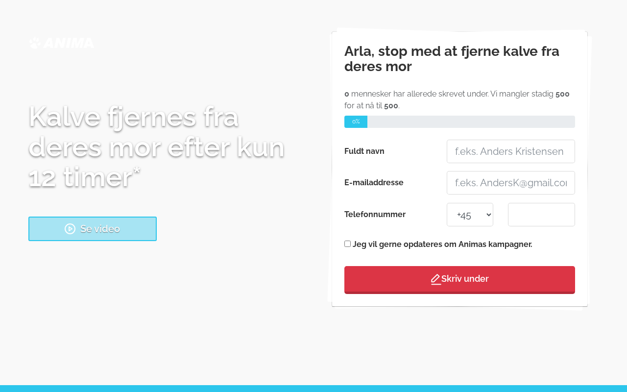Click the 'Arla, stop med at fjerne' heading

[452, 59]
